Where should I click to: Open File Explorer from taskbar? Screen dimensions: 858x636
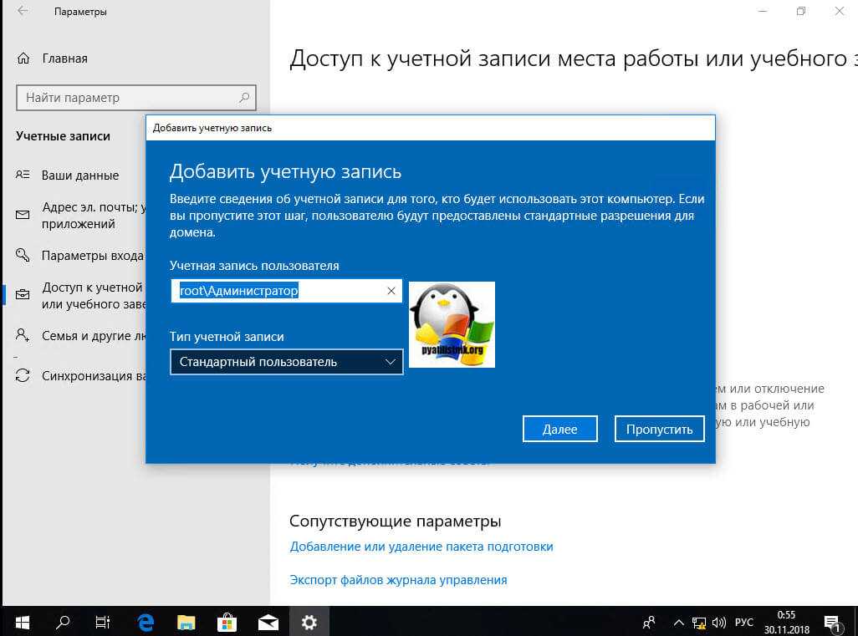[x=186, y=622]
